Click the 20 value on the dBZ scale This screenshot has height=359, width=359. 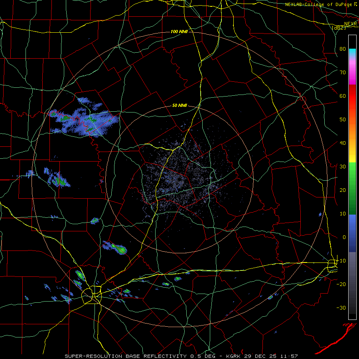pos(343,190)
